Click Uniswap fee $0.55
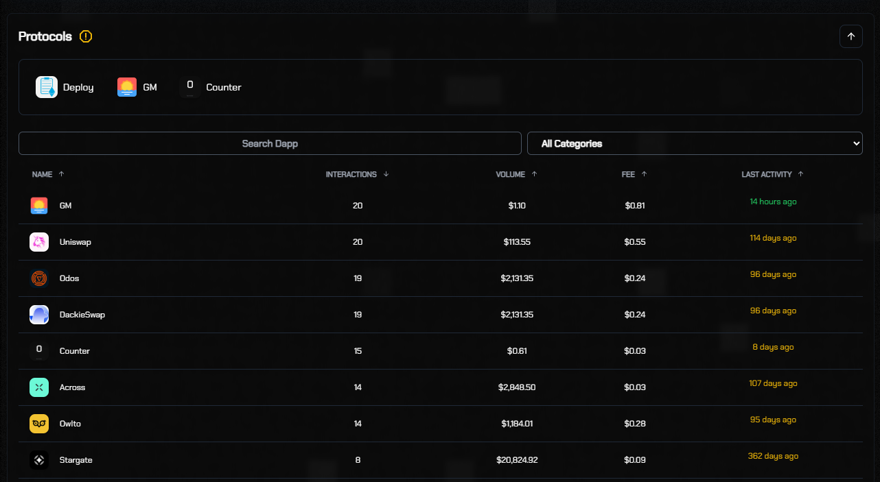The height and width of the screenshot is (482, 880). click(x=635, y=242)
